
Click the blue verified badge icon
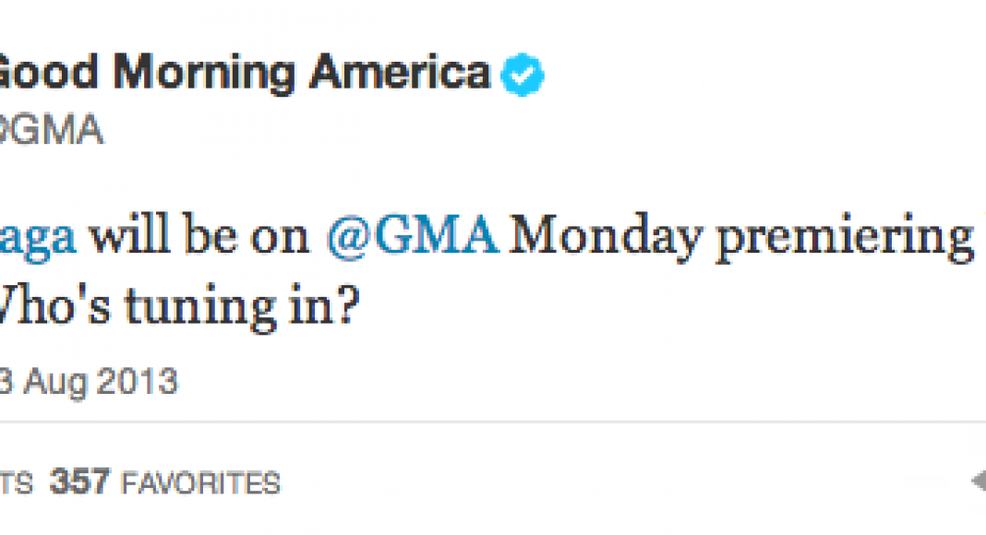click(x=522, y=76)
